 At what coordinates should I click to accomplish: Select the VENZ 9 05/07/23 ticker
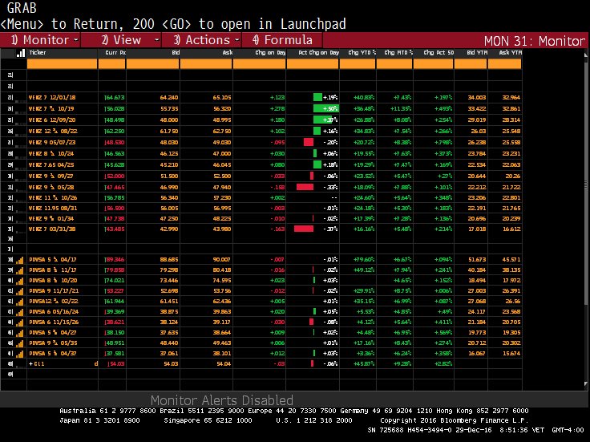[52, 143]
